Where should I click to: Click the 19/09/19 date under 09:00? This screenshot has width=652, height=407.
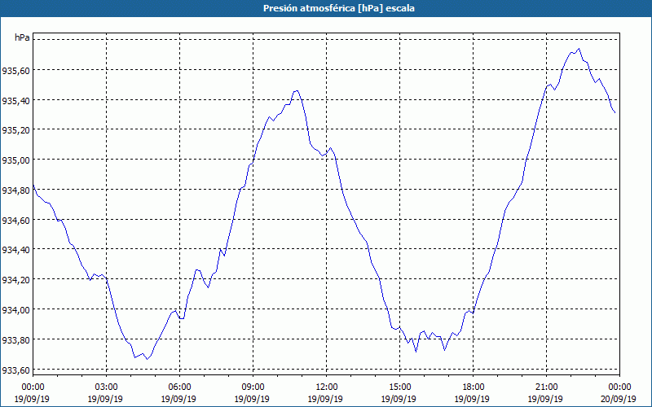(252, 399)
